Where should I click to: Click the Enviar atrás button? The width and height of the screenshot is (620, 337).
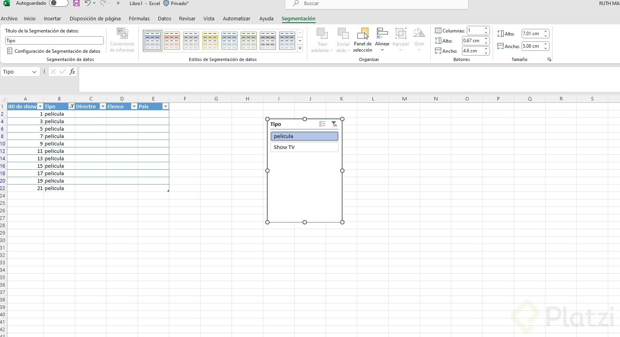[x=343, y=40]
